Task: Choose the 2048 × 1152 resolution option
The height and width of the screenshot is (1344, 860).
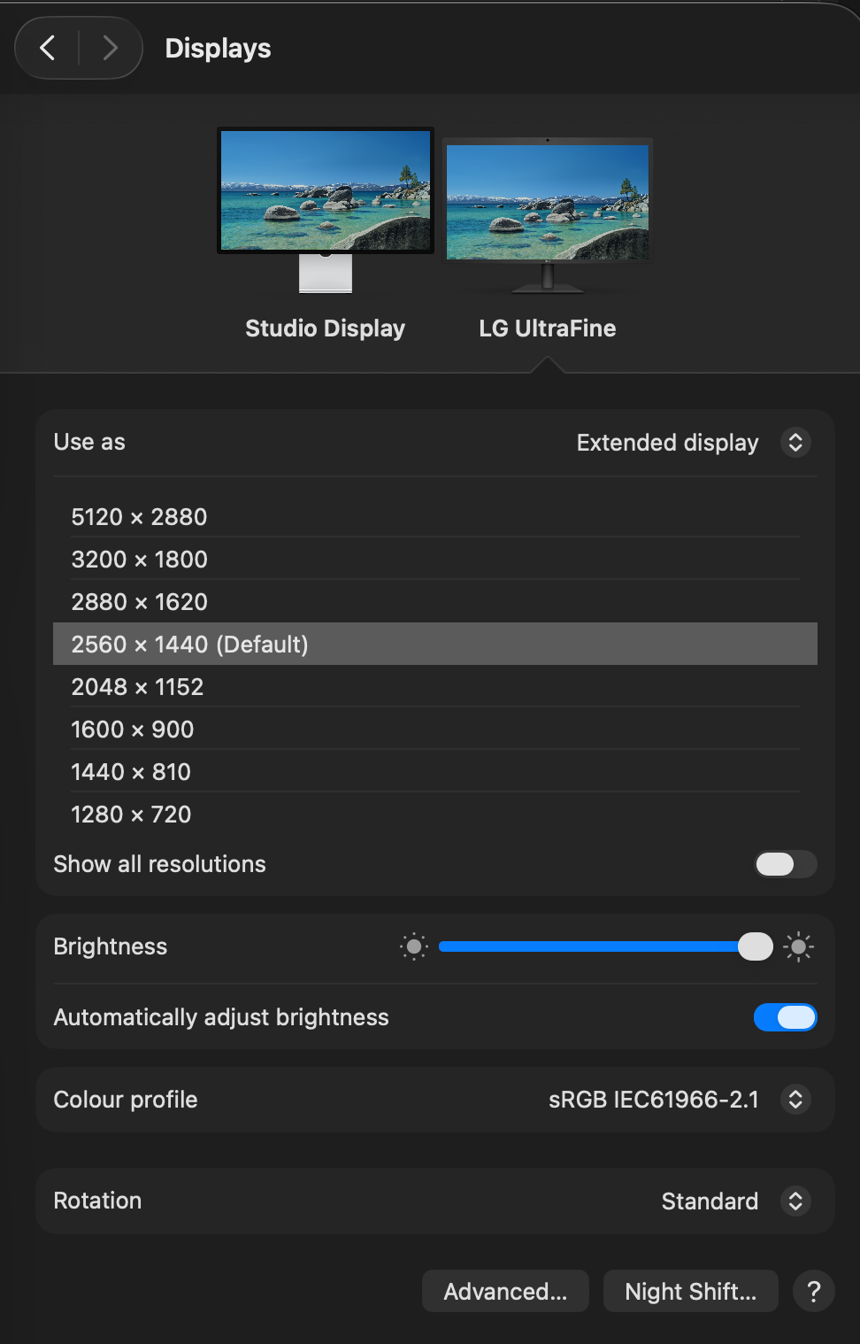Action: pos(138,687)
